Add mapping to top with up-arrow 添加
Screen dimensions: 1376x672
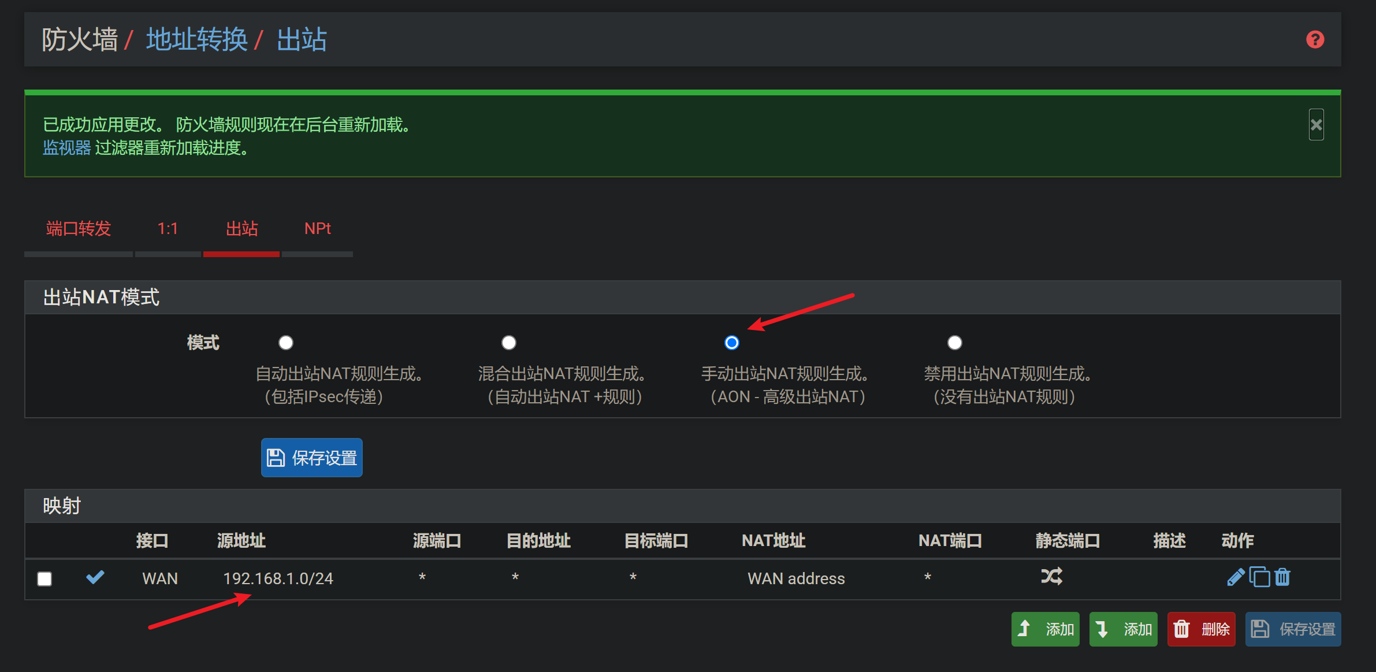pyautogui.click(x=1045, y=629)
